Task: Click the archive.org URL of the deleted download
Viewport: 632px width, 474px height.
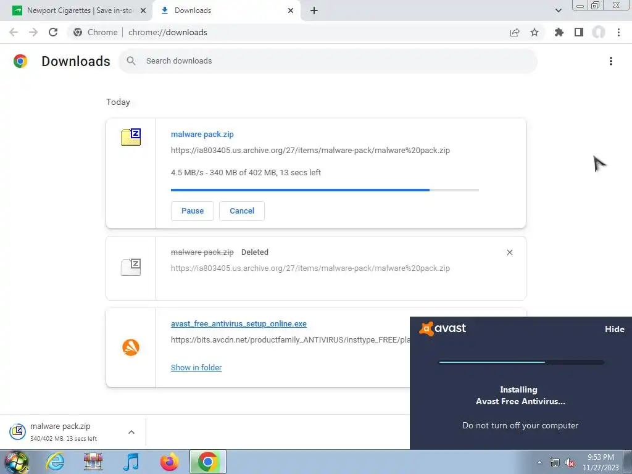Action: pyautogui.click(x=310, y=268)
